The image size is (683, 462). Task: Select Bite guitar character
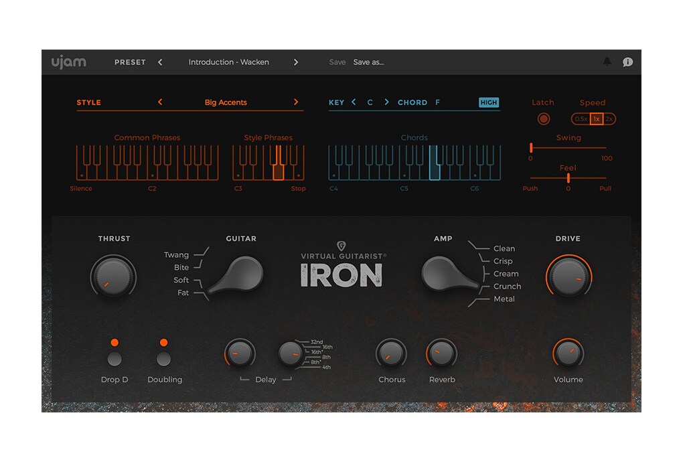pos(181,267)
